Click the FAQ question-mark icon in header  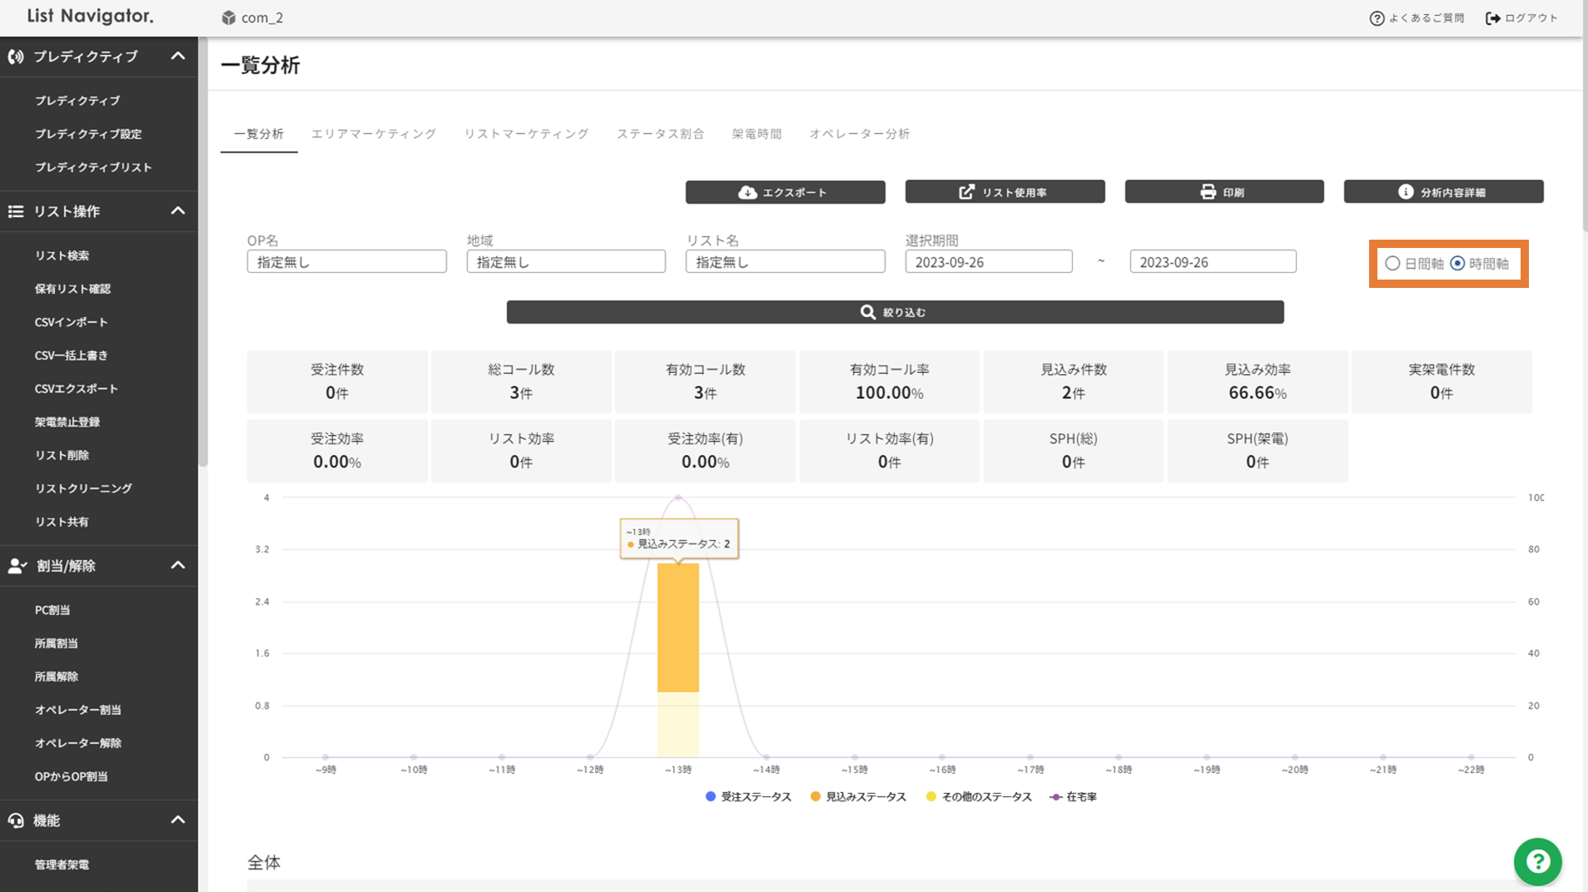click(1377, 18)
